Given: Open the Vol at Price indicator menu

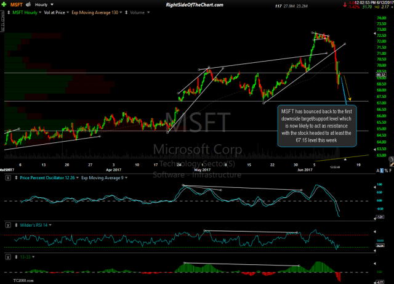Looking at the screenshot, I should click(x=56, y=12).
